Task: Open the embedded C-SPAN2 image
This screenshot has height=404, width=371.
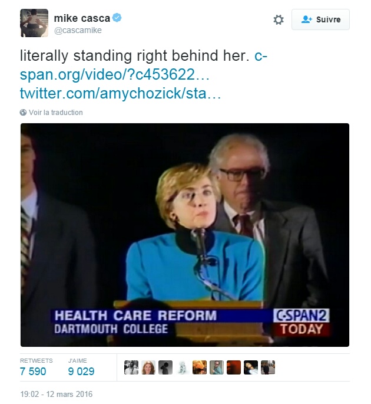Action: [x=185, y=235]
